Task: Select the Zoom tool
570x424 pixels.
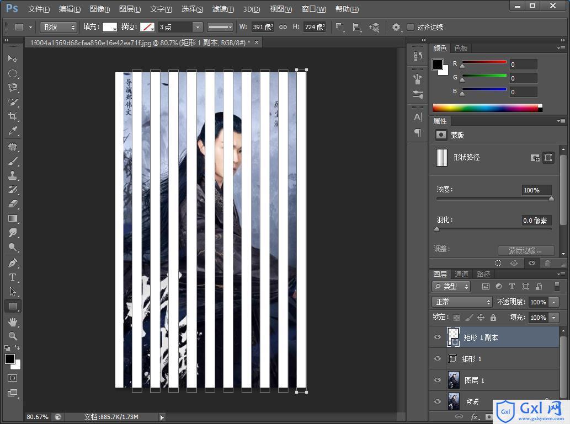Action: pyautogui.click(x=13, y=336)
